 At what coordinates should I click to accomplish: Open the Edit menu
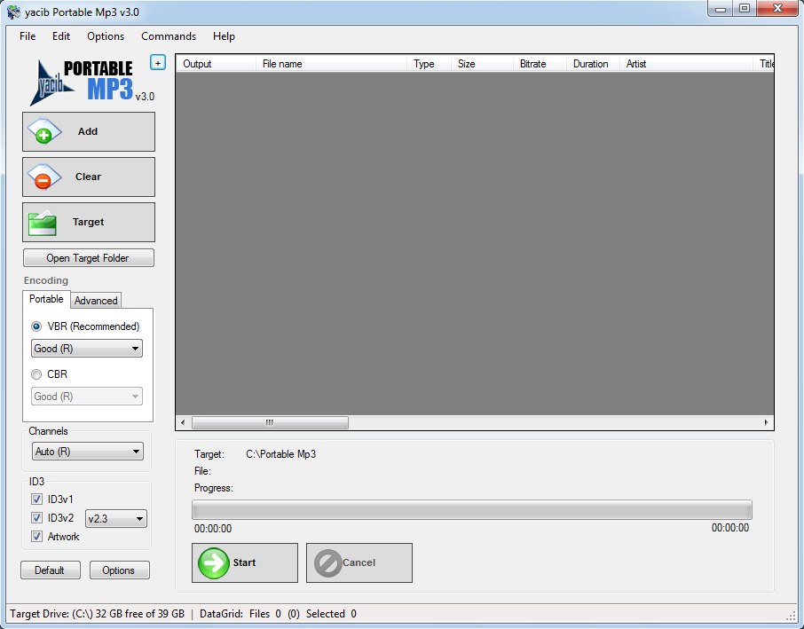tap(61, 36)
